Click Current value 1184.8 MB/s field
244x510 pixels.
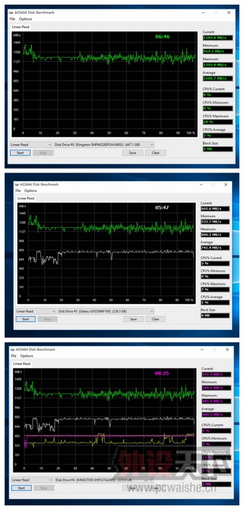pyautogui.click(x=217, y=38)
